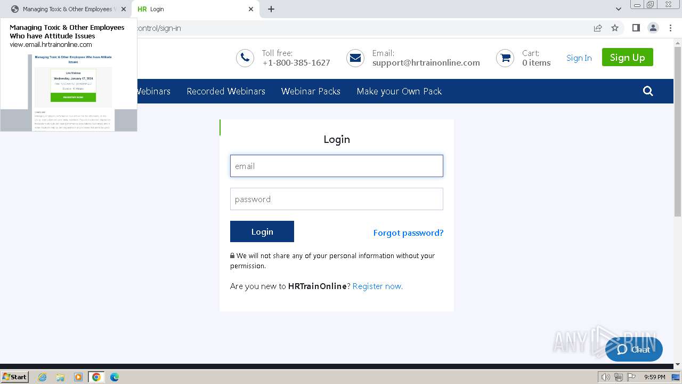
Task: Click the support@hrtrainonline.com email address
Action: [x=426, y=62]
